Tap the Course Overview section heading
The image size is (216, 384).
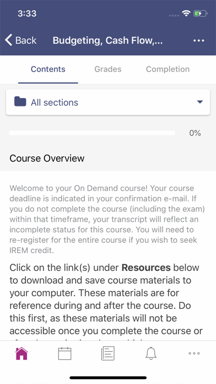point(47,158)
